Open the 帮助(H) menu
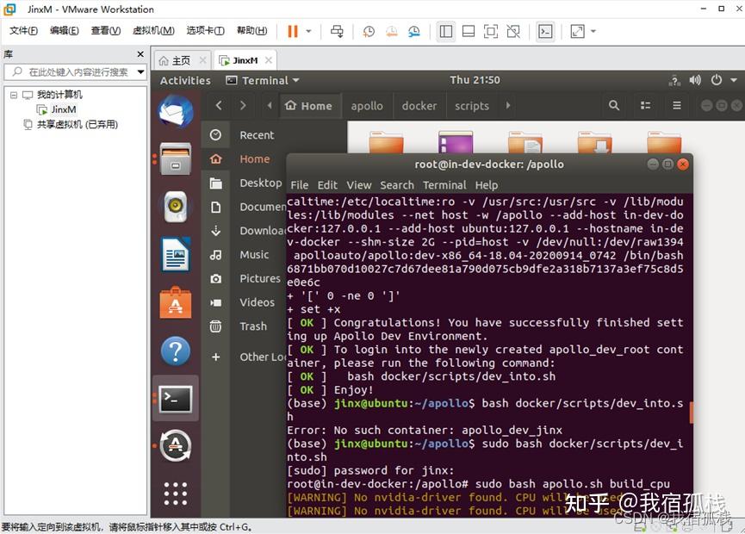Image resolution: width=745 pixels, height=534 pixels. point(251,31)
